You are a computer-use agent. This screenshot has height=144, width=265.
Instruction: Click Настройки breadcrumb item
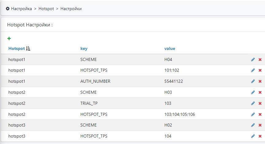pos(71,9)
